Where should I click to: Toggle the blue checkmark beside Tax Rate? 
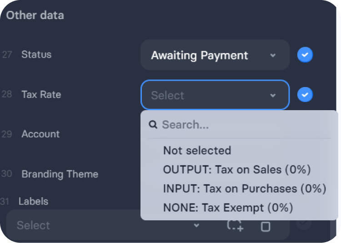(x=305, y=94)
